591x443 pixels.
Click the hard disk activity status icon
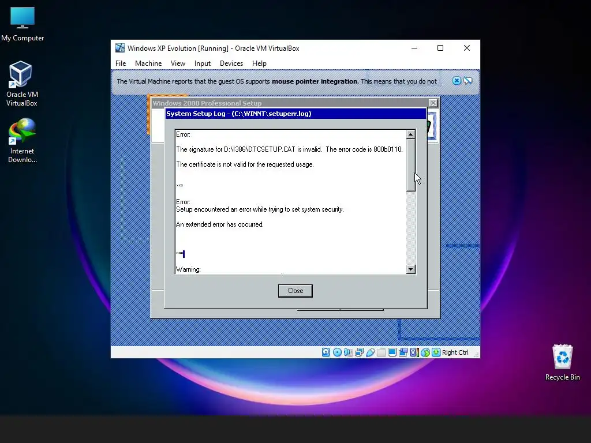pyautogui.click(x=326, y=352)
